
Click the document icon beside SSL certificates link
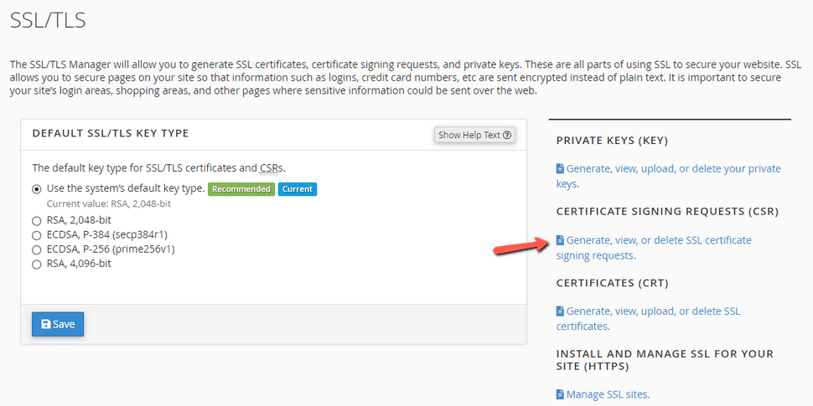coord(560,311)
